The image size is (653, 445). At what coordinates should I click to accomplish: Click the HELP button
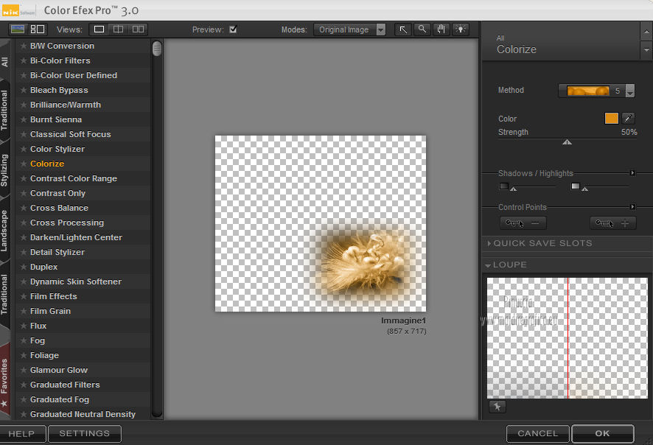[22, 434]
